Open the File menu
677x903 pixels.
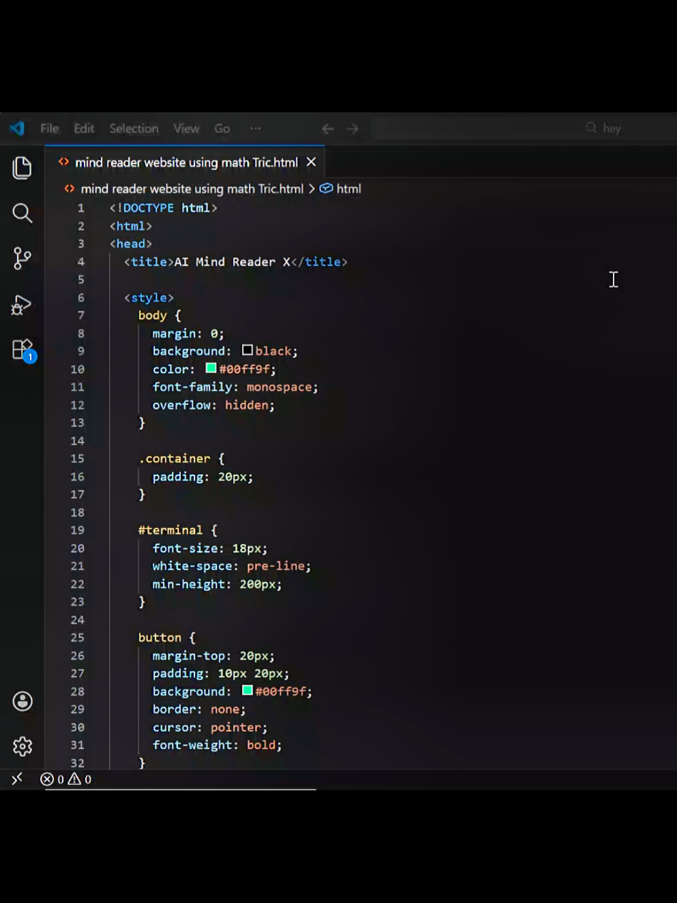pos(49,128)
